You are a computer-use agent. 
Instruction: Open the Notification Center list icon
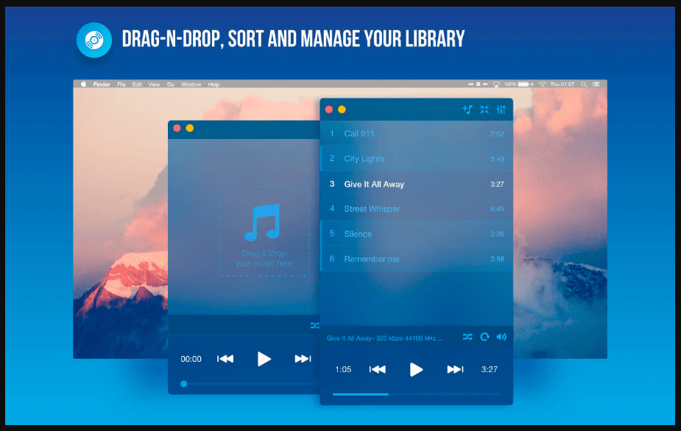596,84
